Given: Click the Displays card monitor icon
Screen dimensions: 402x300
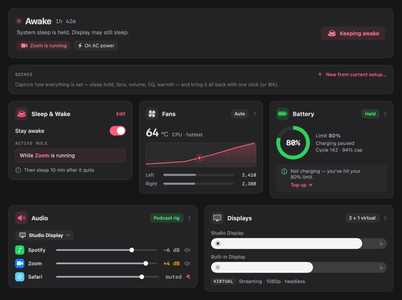Looking at the screenshot, I should (x=217, y=218).
